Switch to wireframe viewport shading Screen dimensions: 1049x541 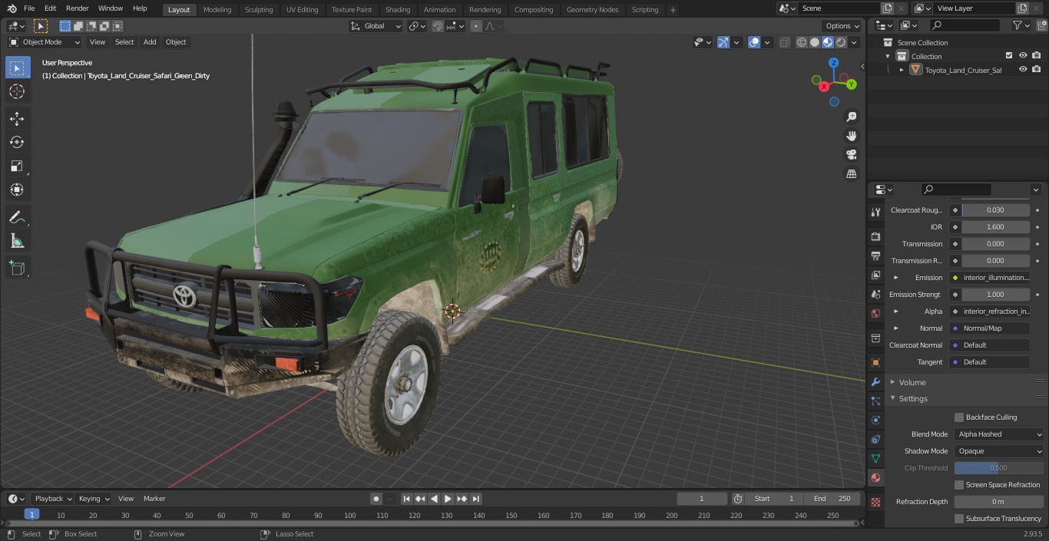coord(802,42)
